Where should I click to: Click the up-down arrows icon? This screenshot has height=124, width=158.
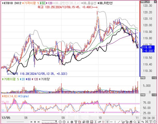coord(143,122)
